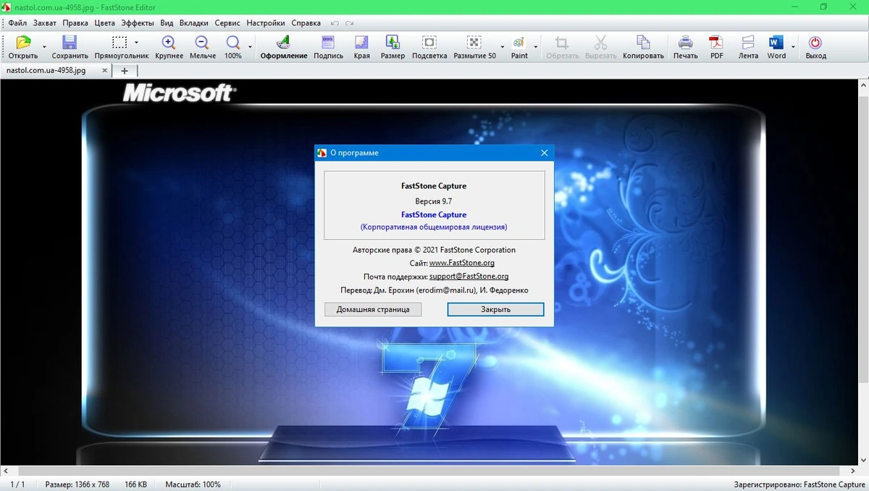Click the Размер: 1366 x 768 status text
869x491 pixels.
coord(77,484)
